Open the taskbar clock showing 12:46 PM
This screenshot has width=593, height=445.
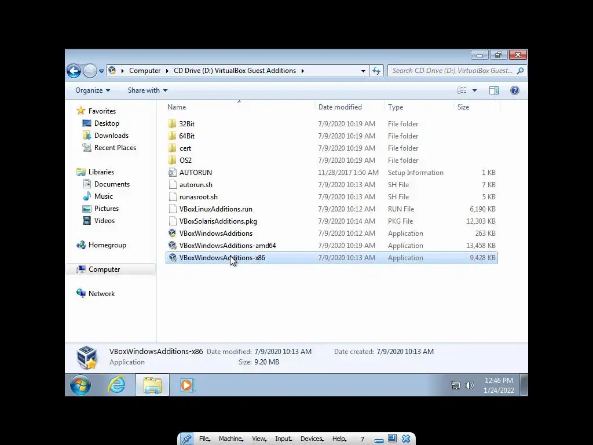pyautogui.click(x=499, y=385)
